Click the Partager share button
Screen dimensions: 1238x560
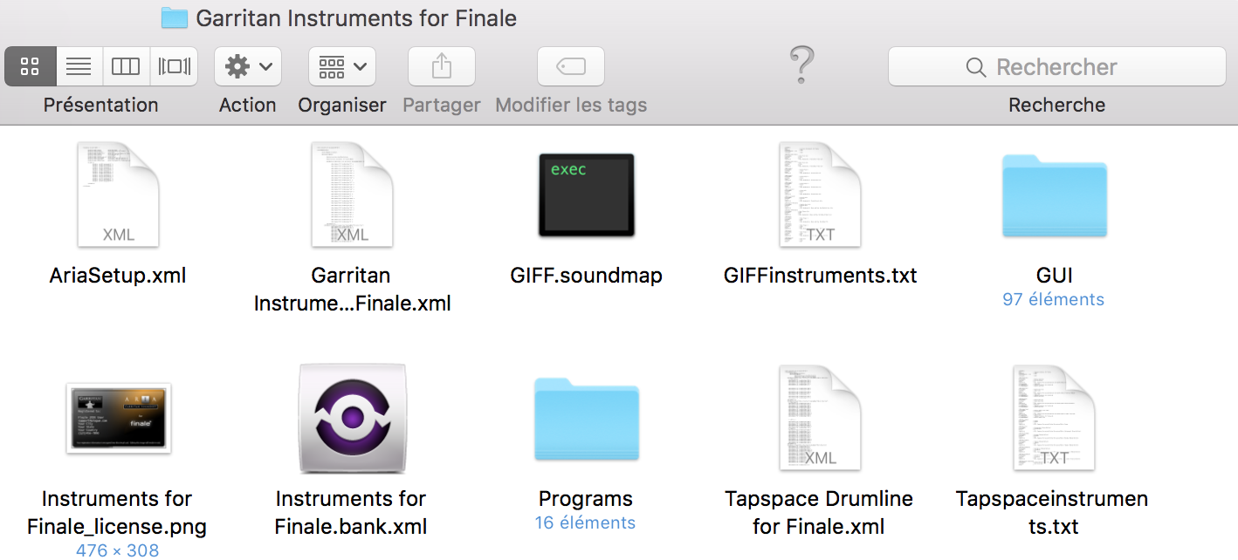[442, 66]
